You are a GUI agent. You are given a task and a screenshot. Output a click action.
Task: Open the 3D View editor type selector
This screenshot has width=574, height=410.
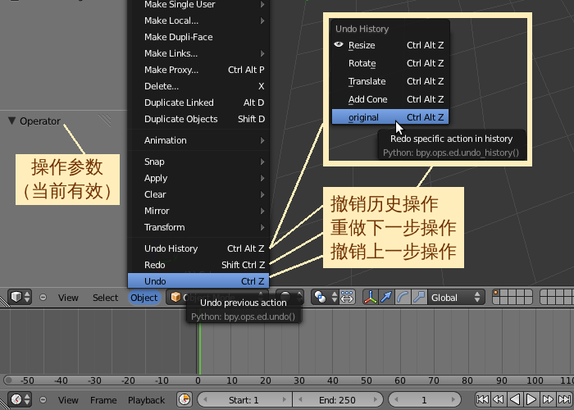20,297
